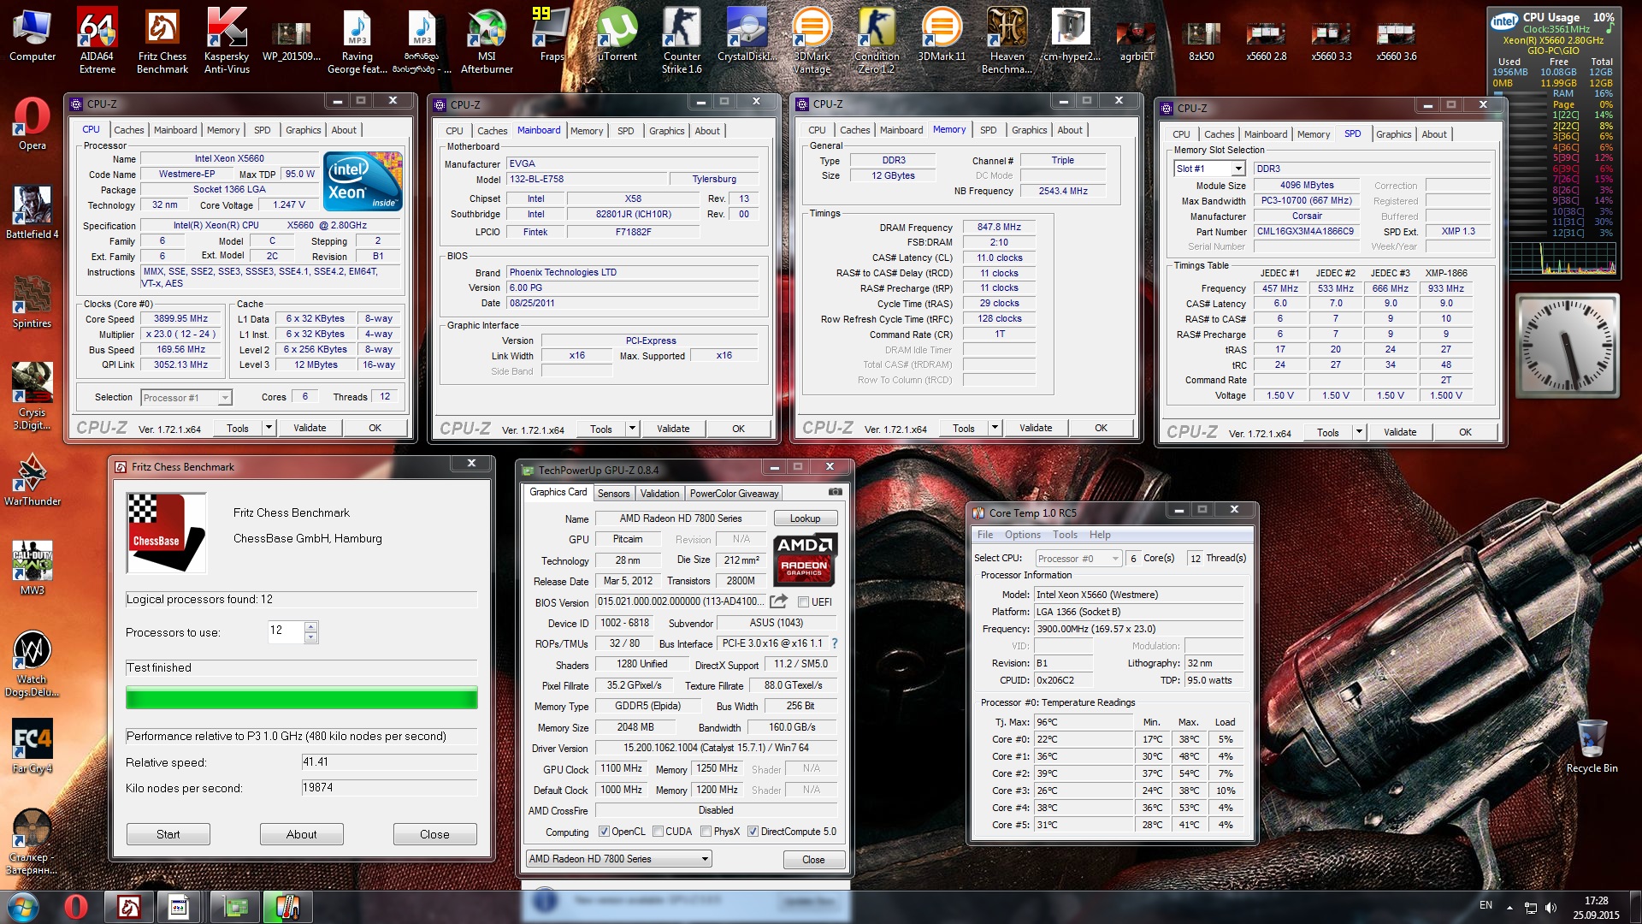Toggle the CUDA checkbox
Viewport: 1642px width, 924px height.
click(659, 832)
